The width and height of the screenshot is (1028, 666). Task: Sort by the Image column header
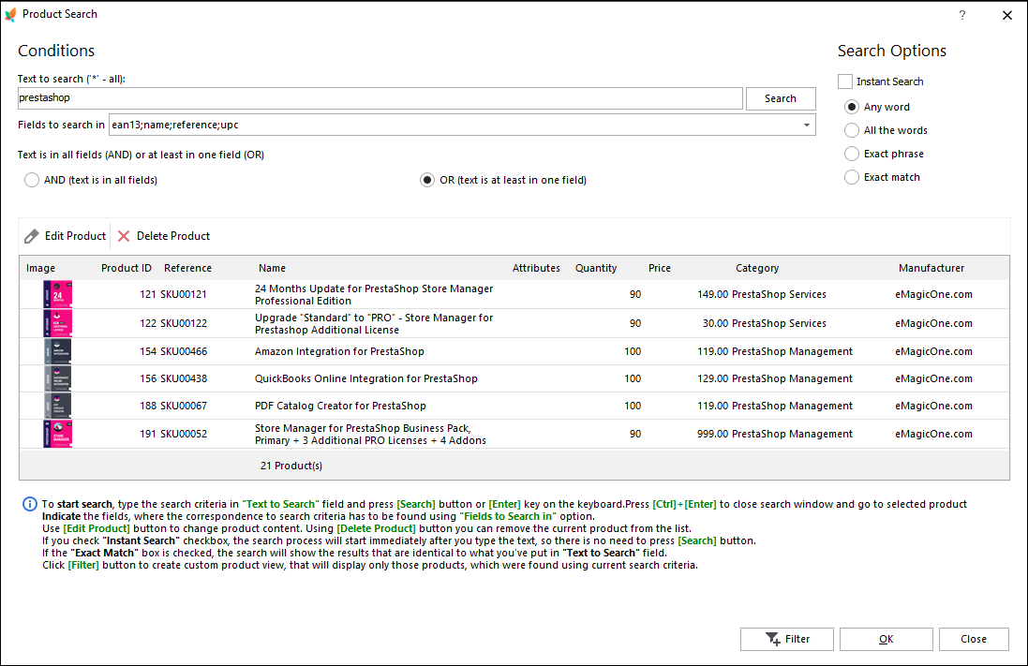tap(40, 268)
